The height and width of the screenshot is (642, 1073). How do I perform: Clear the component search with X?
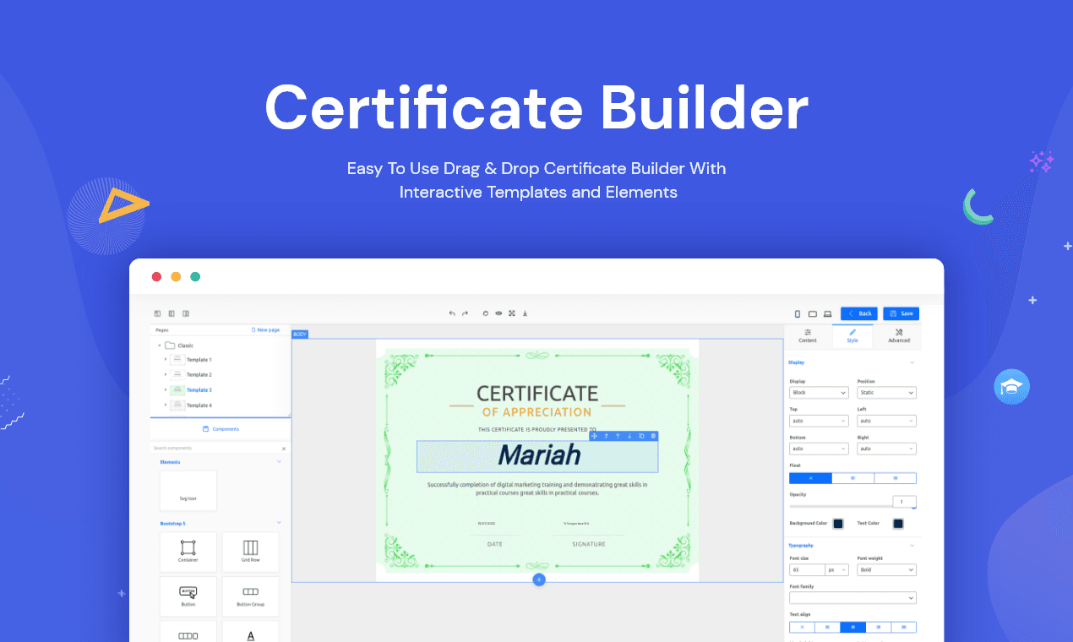click(284, 449)
